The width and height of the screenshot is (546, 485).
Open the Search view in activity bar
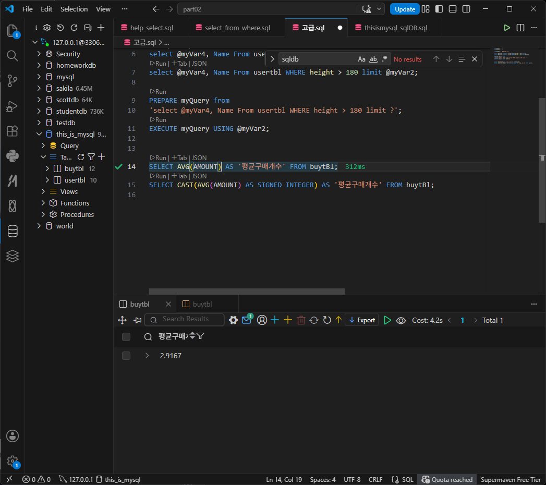point(13,56)
